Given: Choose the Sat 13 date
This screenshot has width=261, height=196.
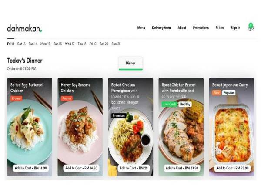Looking at the screenshot, I should (x=21, y=44).
